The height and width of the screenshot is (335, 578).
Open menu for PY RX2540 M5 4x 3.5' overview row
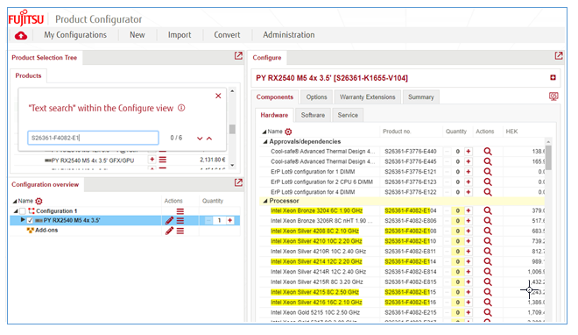(180, 221)
